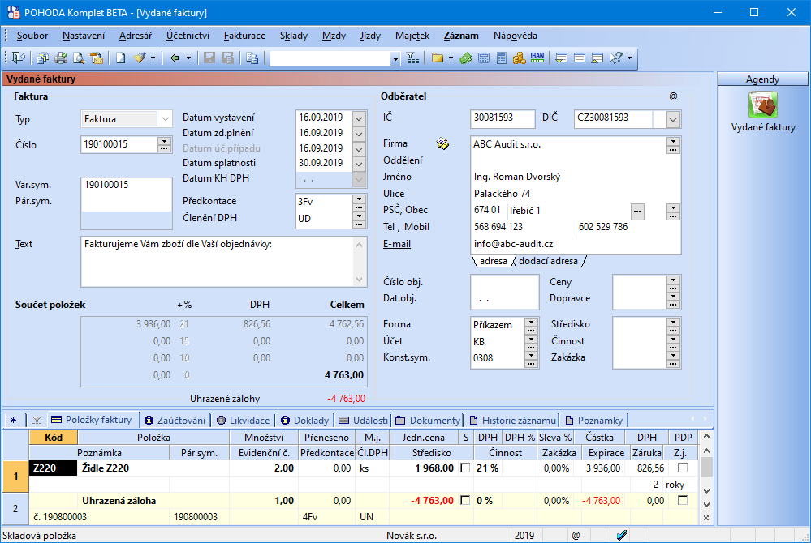Image resolution: width=811 pixels, height=543 pixels.
Task: Click the address book icon beside Firma
Action: [442, 143]
